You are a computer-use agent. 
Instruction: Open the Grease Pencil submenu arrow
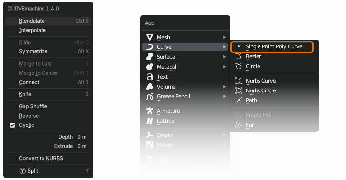(224, 96)
